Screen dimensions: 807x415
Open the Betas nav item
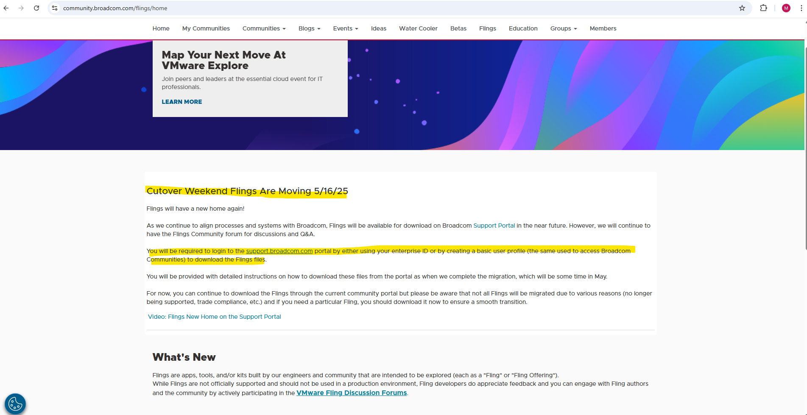coord(458,28)
